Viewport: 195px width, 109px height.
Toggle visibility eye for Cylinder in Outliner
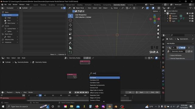point(190,18)
